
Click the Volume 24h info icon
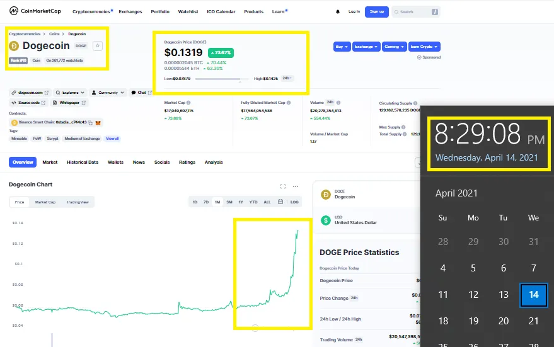tap(338, 103)
